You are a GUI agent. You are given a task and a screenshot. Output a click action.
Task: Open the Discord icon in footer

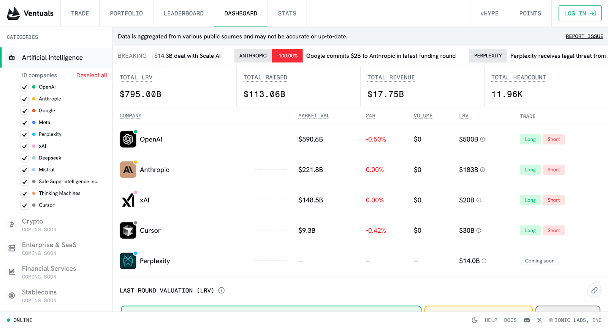click(527, 320)
